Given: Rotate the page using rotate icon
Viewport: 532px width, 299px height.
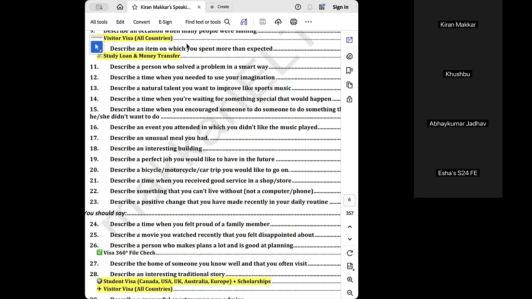Looking at the screenshot, I should pyautogui.click(x=350, y=253).
